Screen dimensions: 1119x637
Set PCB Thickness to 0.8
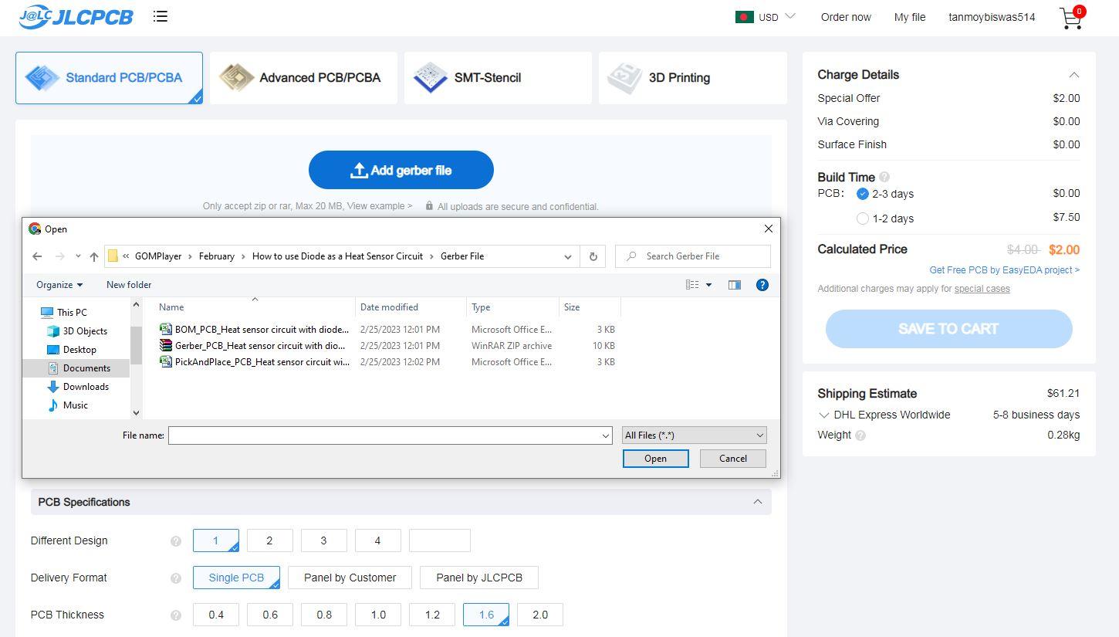(x=323, y=615)
